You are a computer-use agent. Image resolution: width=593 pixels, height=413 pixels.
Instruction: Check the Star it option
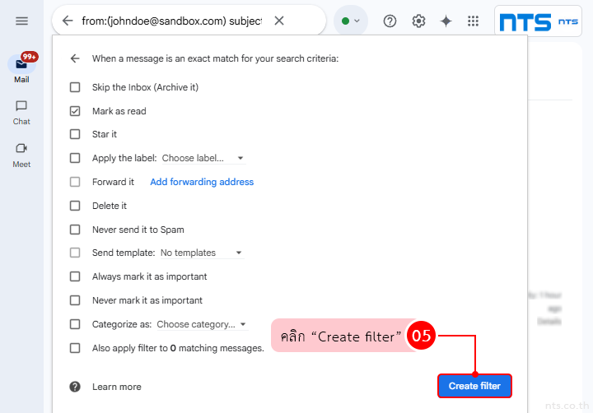coord(75,134)
